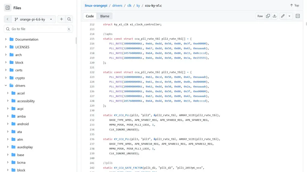Image resolution: width=307 pixels, height=172 pixels.
Task: Add a file with the plus icon
Action: 61,19
